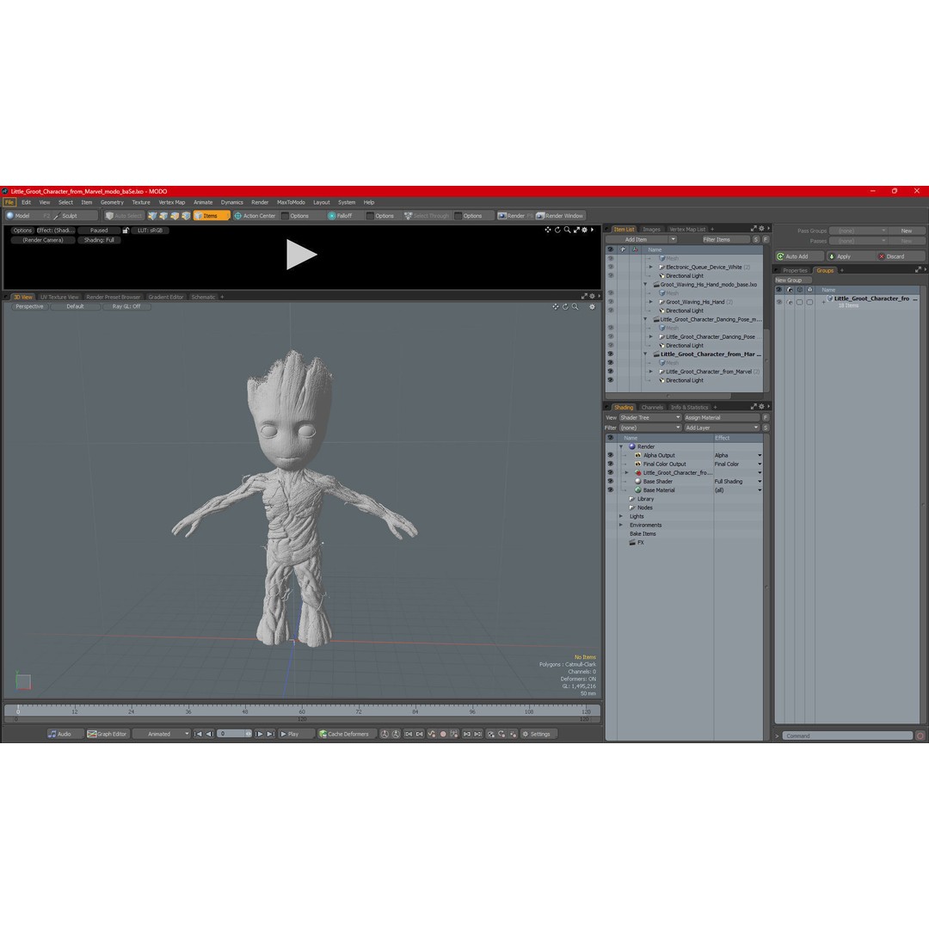Open the Animated keying mode dropdown
929x929 pixels.
pyautogui.click(x=161, y=734)
